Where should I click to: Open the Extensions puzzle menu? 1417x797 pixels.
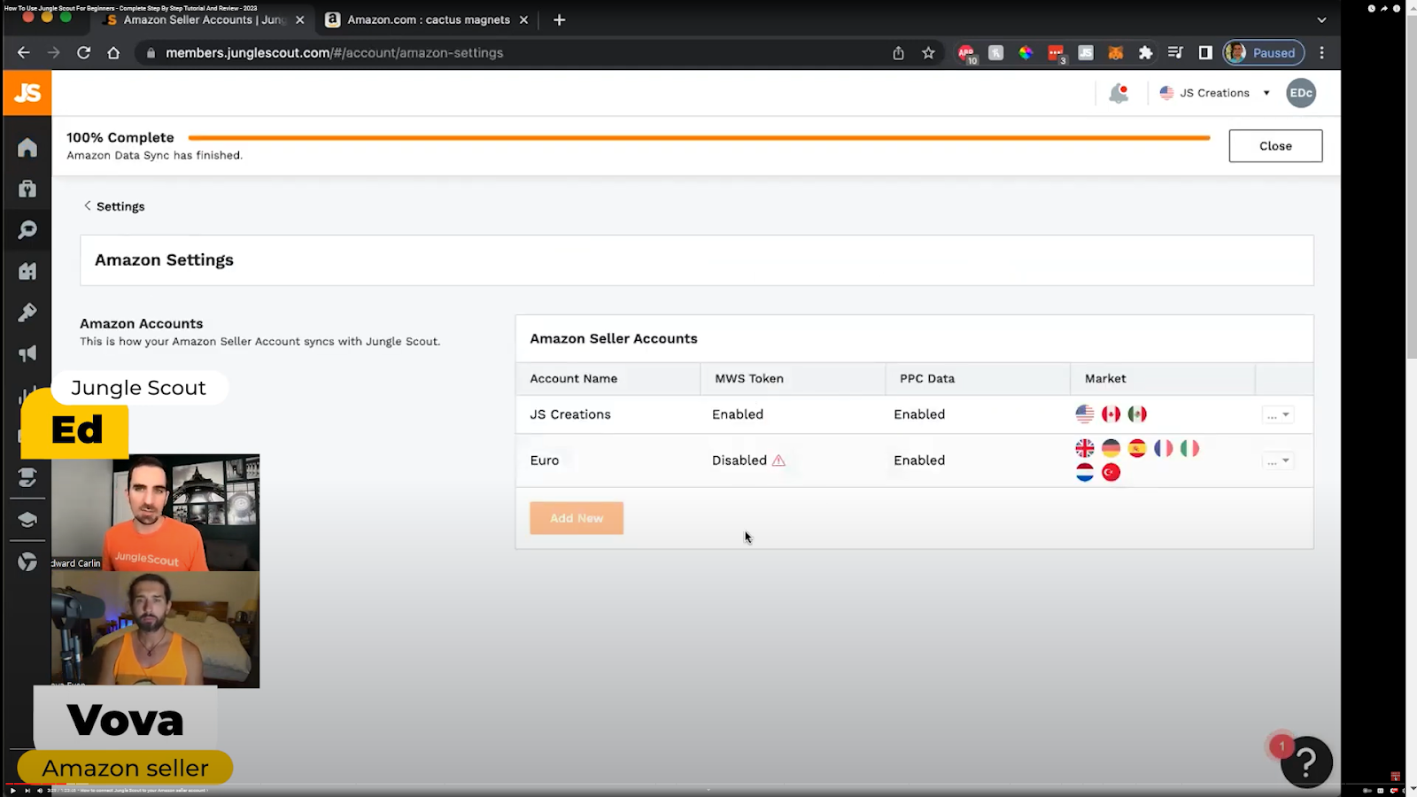(1145, 53)
